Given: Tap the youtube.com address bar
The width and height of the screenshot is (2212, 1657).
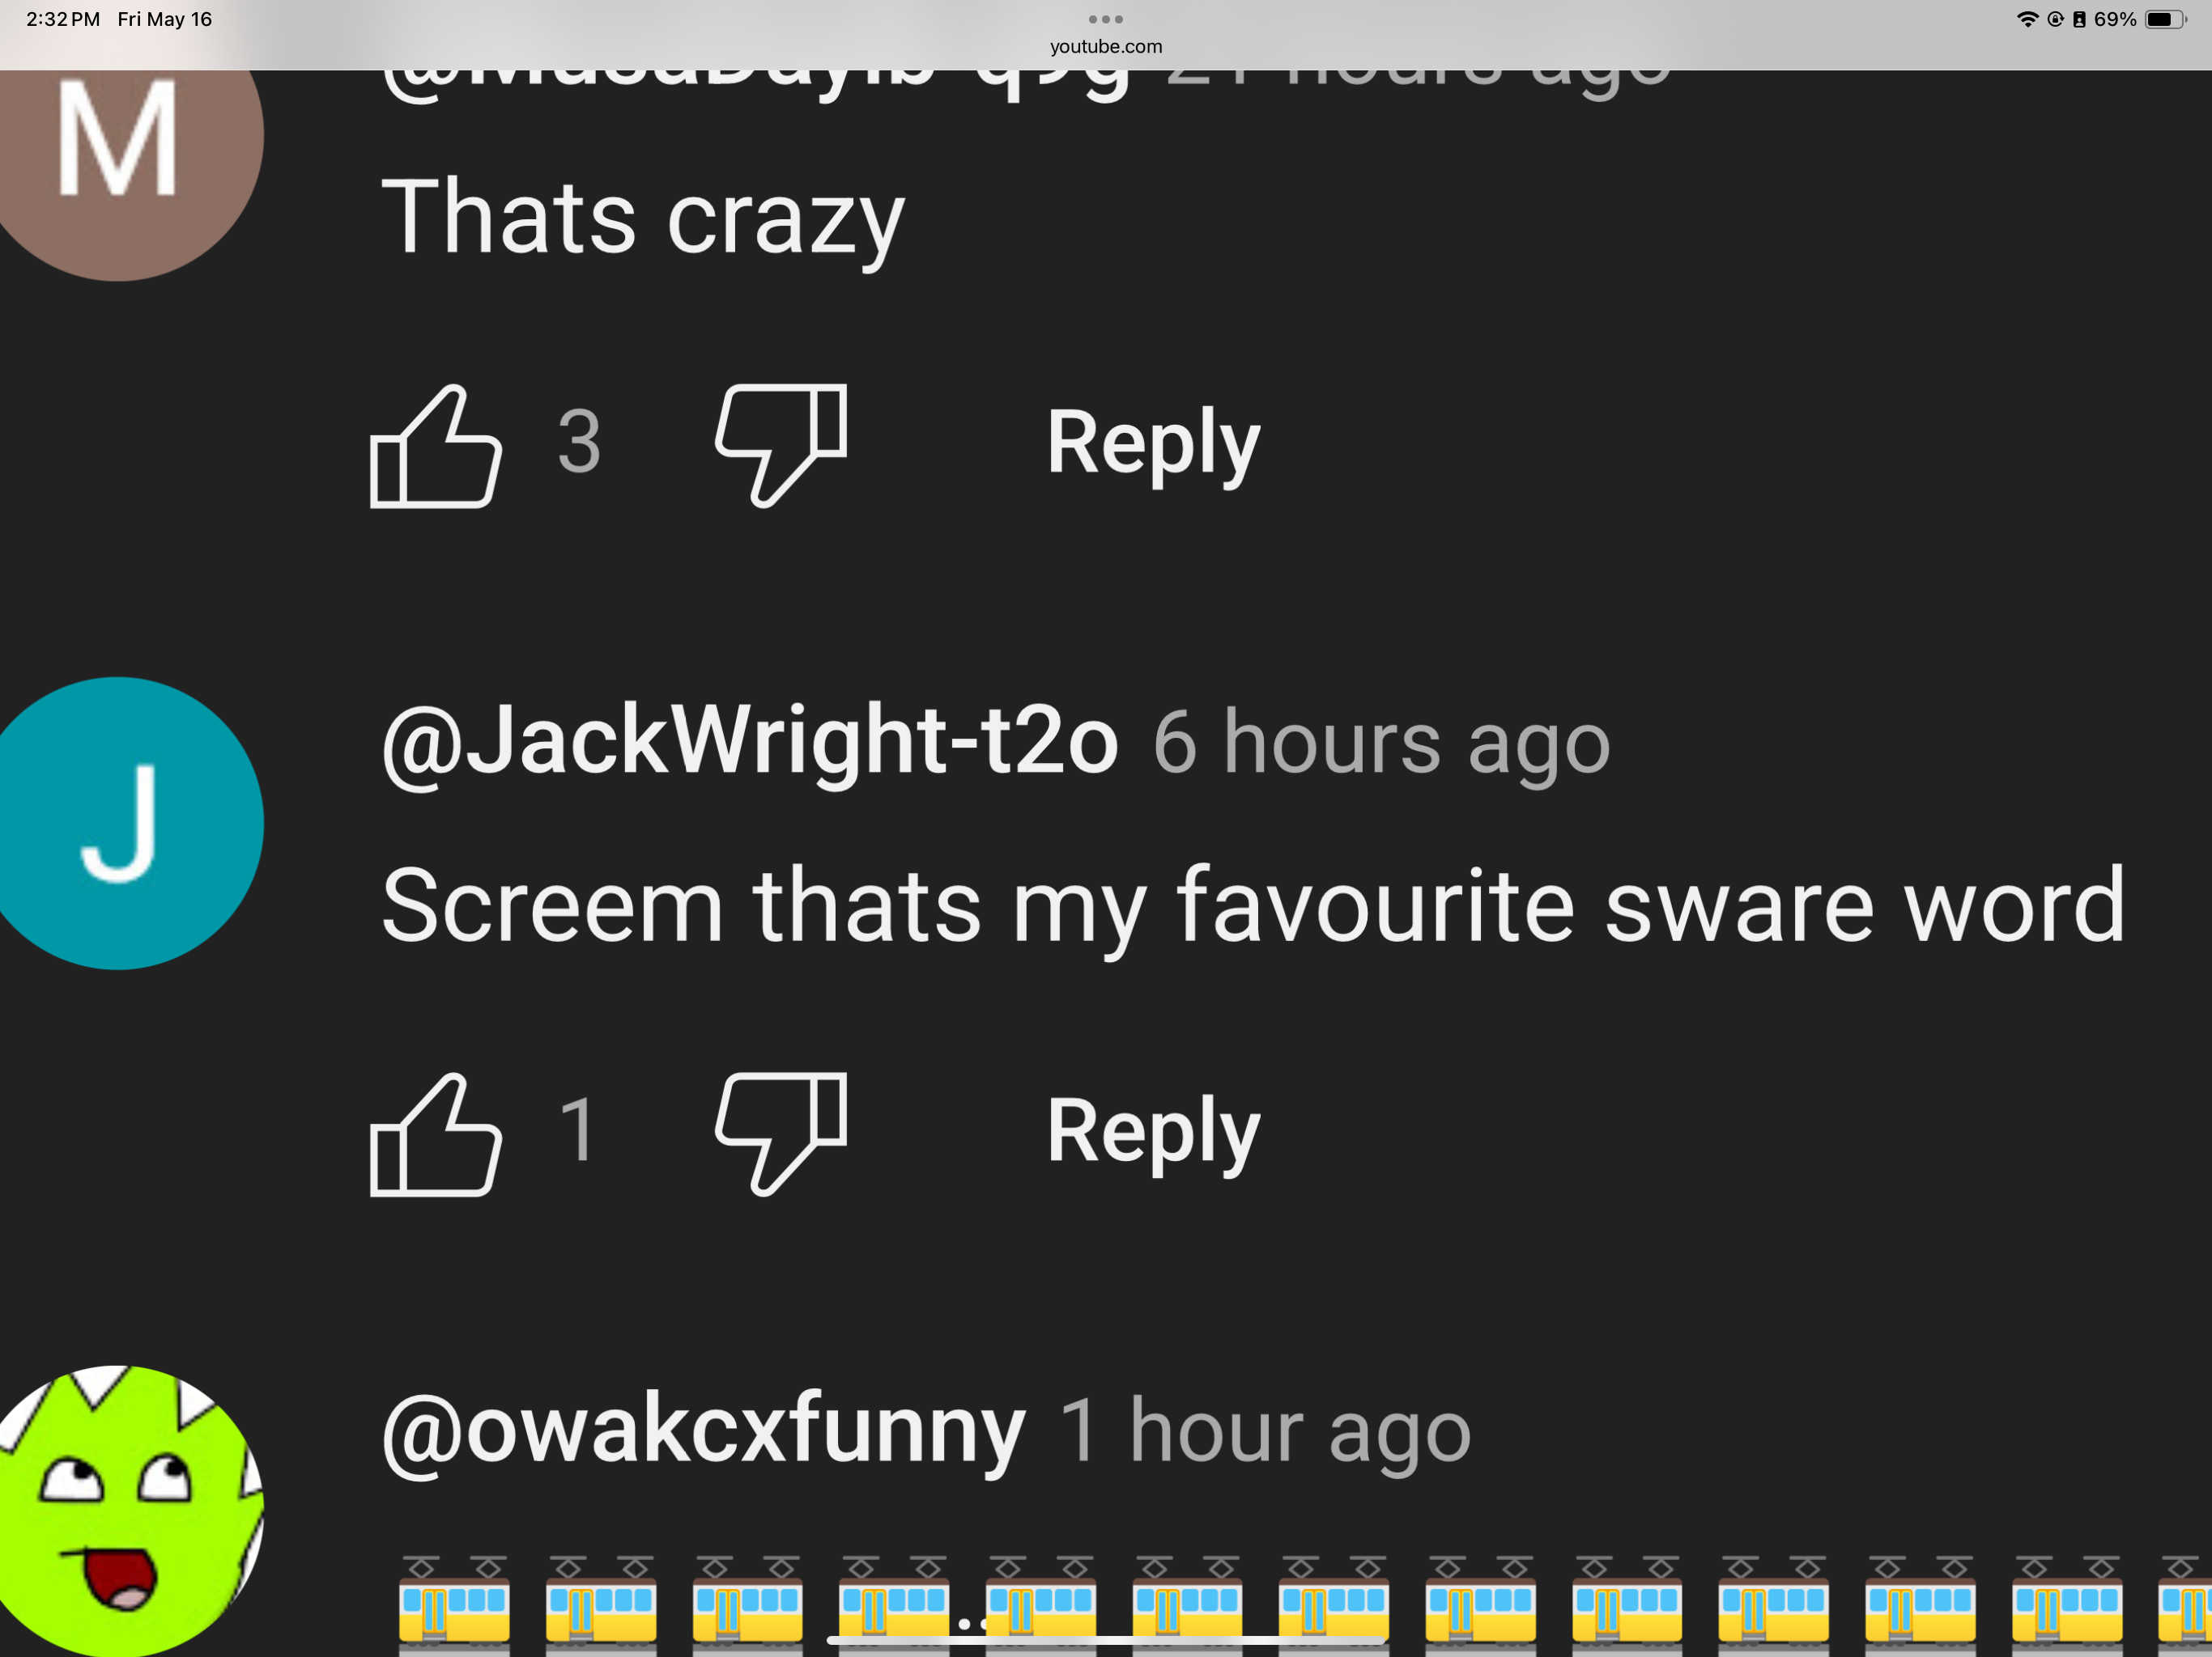Looking at the screenshot, I should tap(1106, 46).
